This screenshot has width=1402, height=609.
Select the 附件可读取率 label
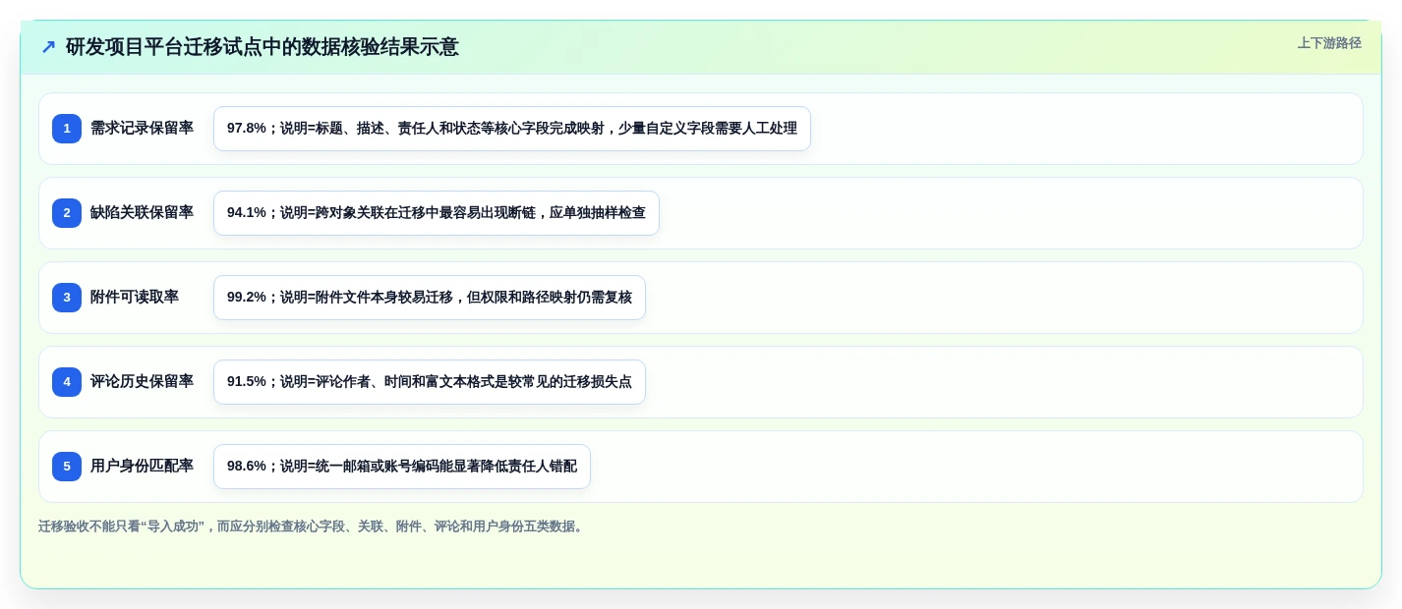pos(135,298)
